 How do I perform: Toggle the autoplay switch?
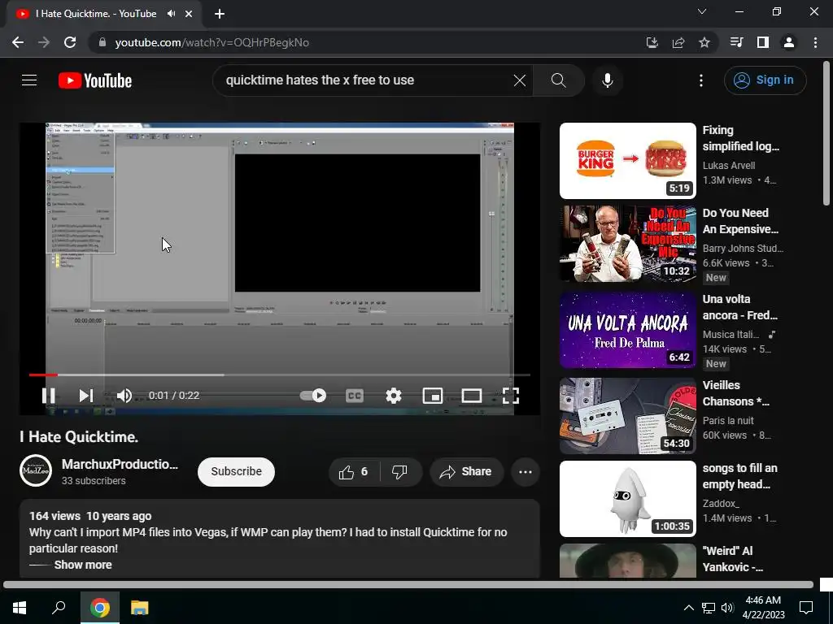tap(313, 396)
